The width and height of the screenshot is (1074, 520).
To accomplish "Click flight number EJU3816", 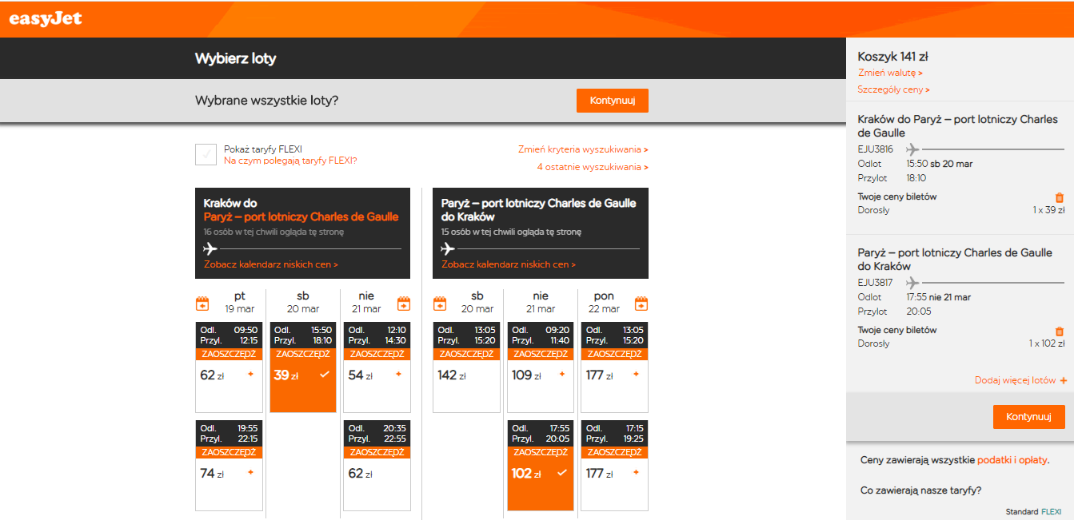I will click(x=875, y=149).
